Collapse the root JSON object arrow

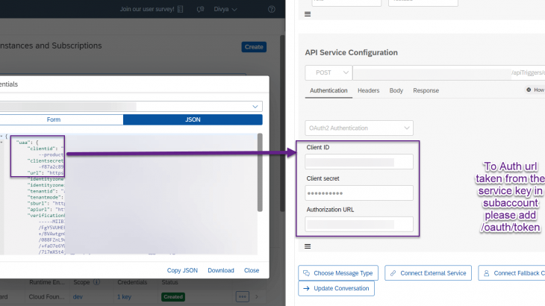coord(1,137)
